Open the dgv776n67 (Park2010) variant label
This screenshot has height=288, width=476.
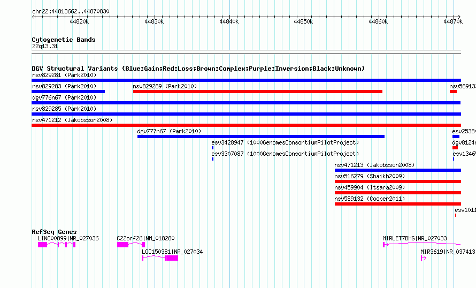[64, 97]
